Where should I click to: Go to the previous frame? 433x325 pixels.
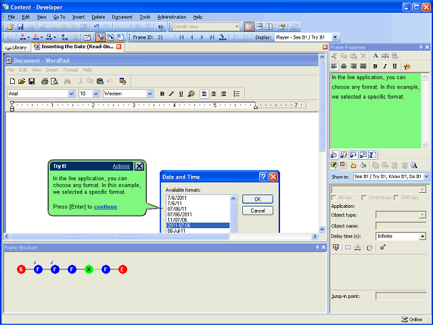pos(191,37)
